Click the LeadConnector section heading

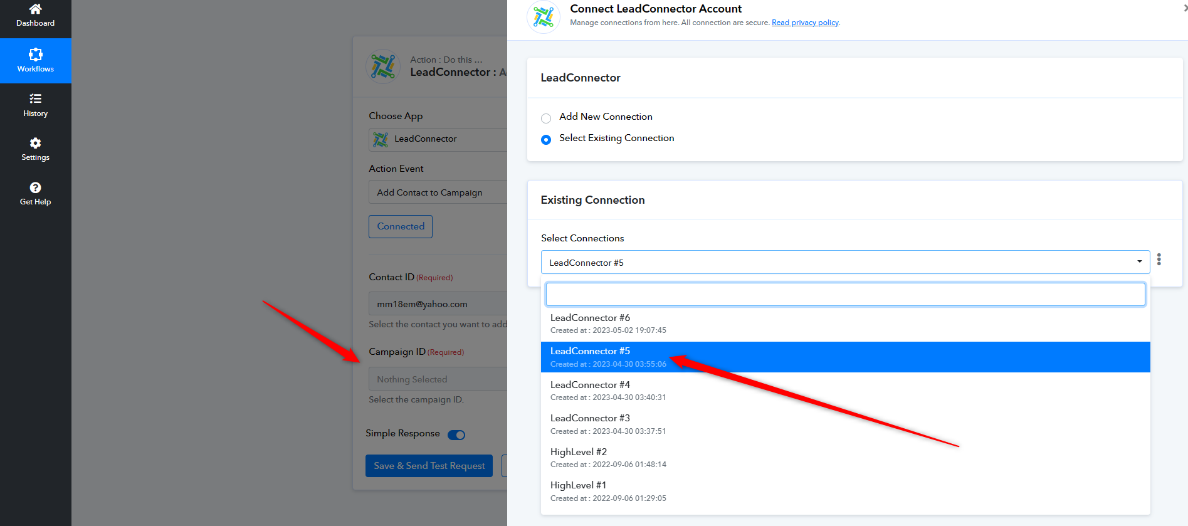[581, 78]
